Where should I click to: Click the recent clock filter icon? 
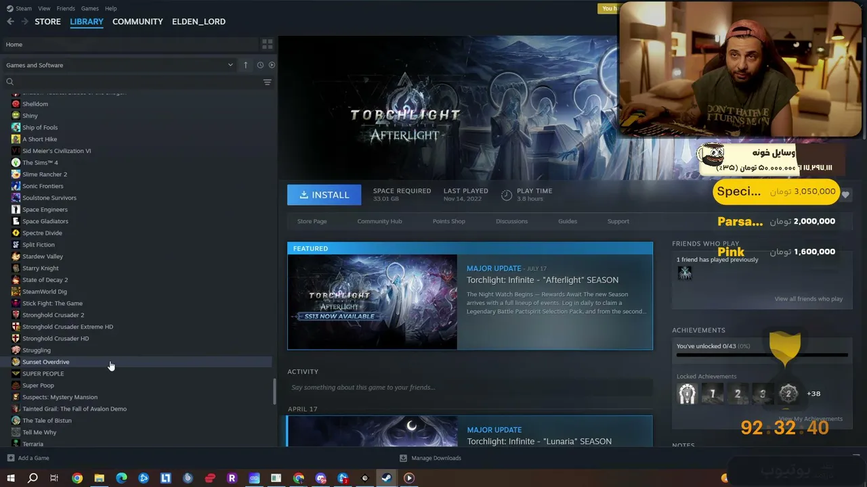tap(260, 65)
